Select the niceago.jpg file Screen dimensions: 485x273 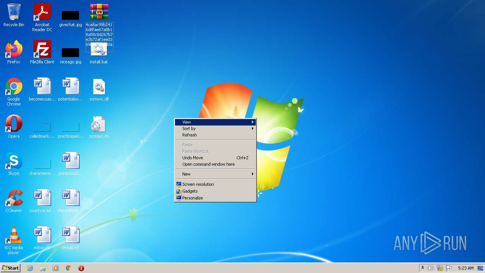click(70, 55)
